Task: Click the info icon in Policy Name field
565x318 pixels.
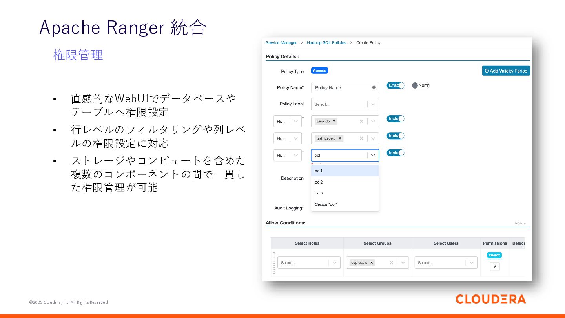Action: [x=374, y=87]
